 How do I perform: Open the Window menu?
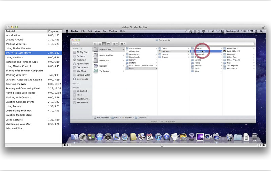(x=113, y=31)
